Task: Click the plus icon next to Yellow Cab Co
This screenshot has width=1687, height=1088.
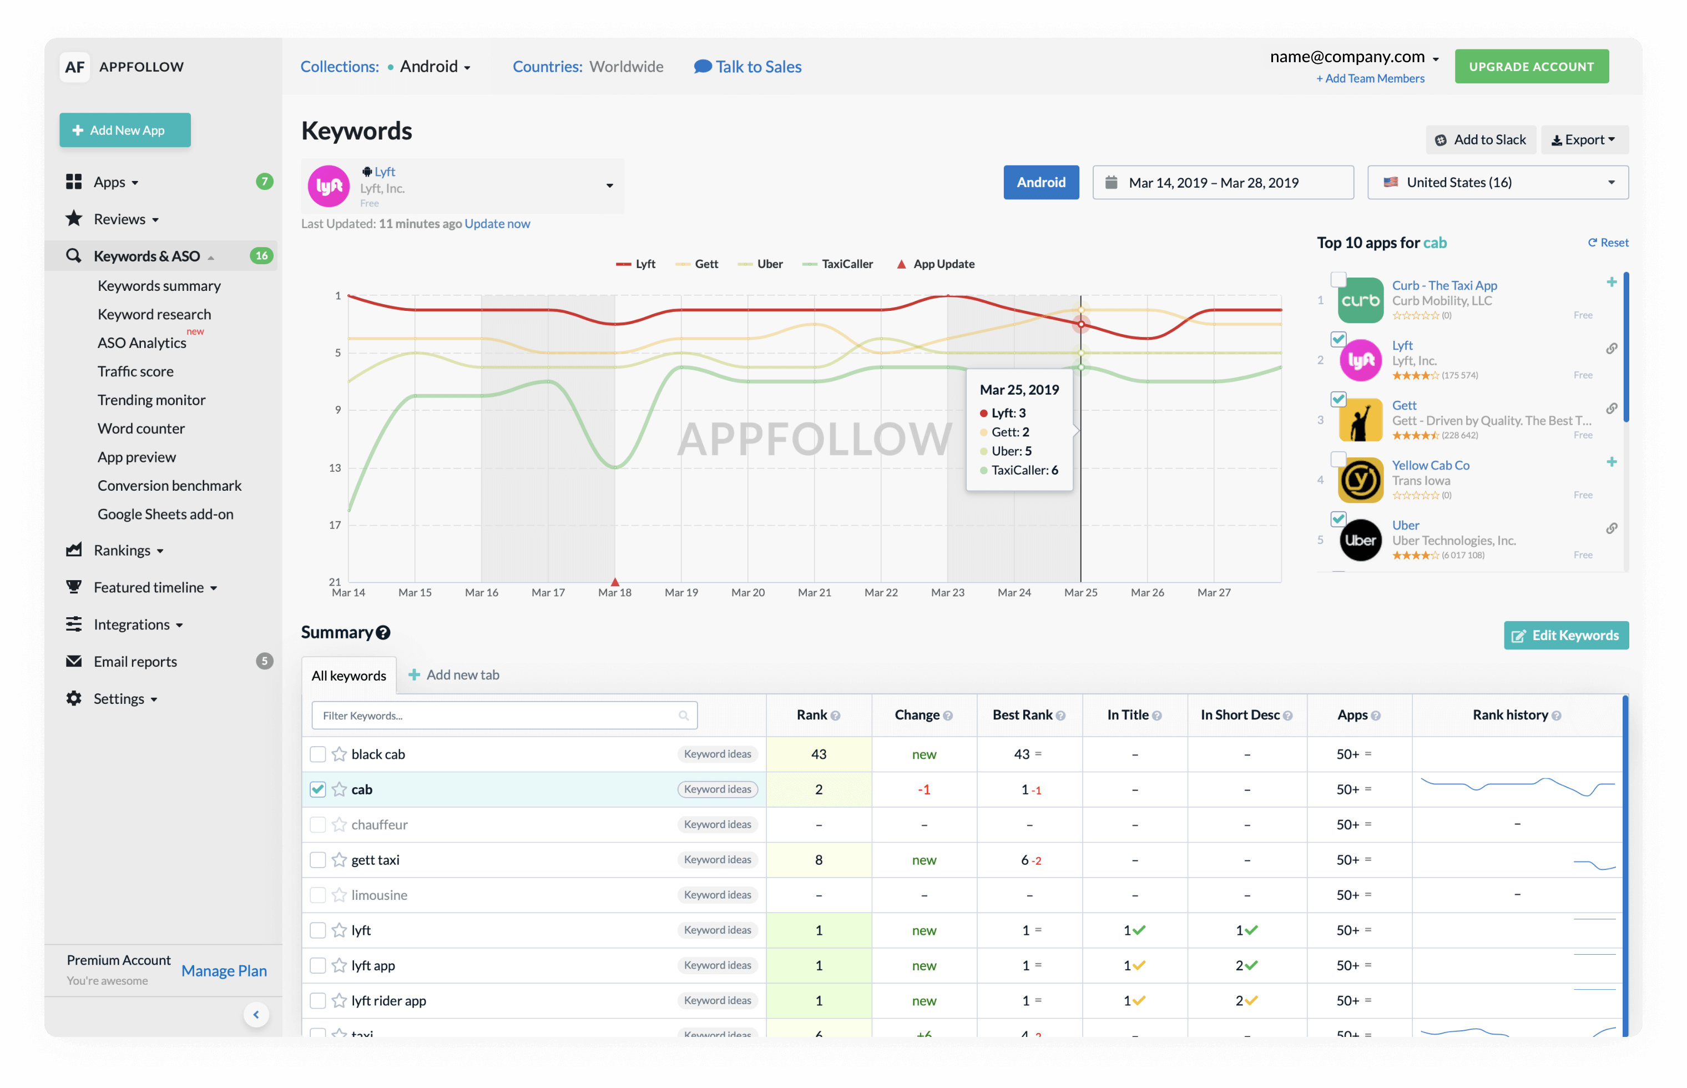Action: 1612,462
